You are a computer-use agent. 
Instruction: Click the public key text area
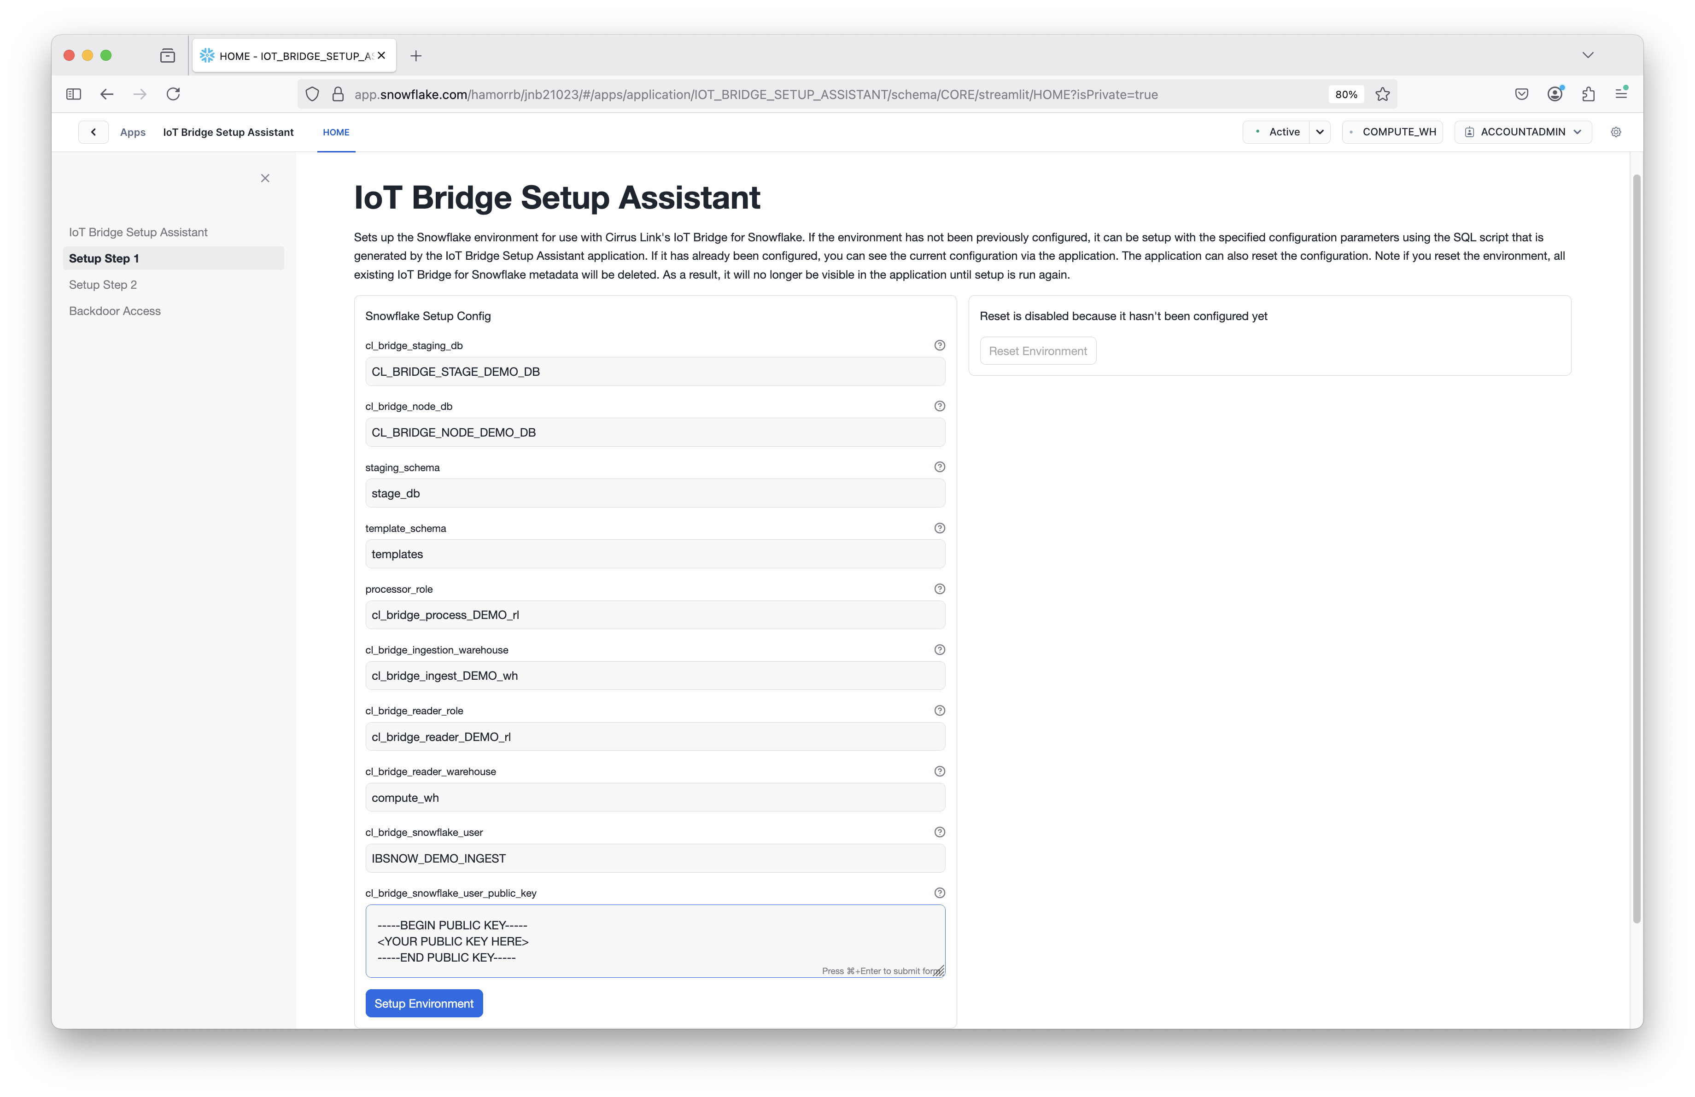tap(655, 941)
